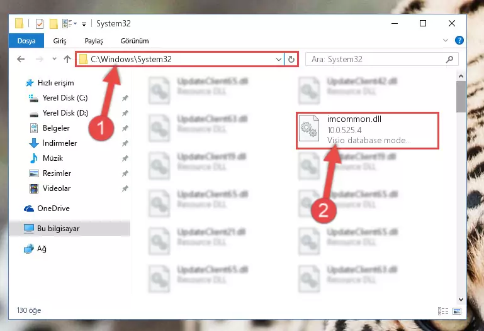Expand the address bar history dropdown
484x331 pixels.
(x=278, y=59)
